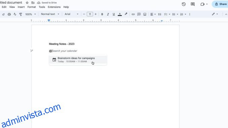Click the print icon
This screenshot has height=128, width=228.
tap(9, 14)
